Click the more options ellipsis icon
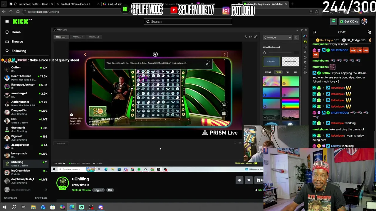This screenshot has width=376, height=211. (305, 72)
